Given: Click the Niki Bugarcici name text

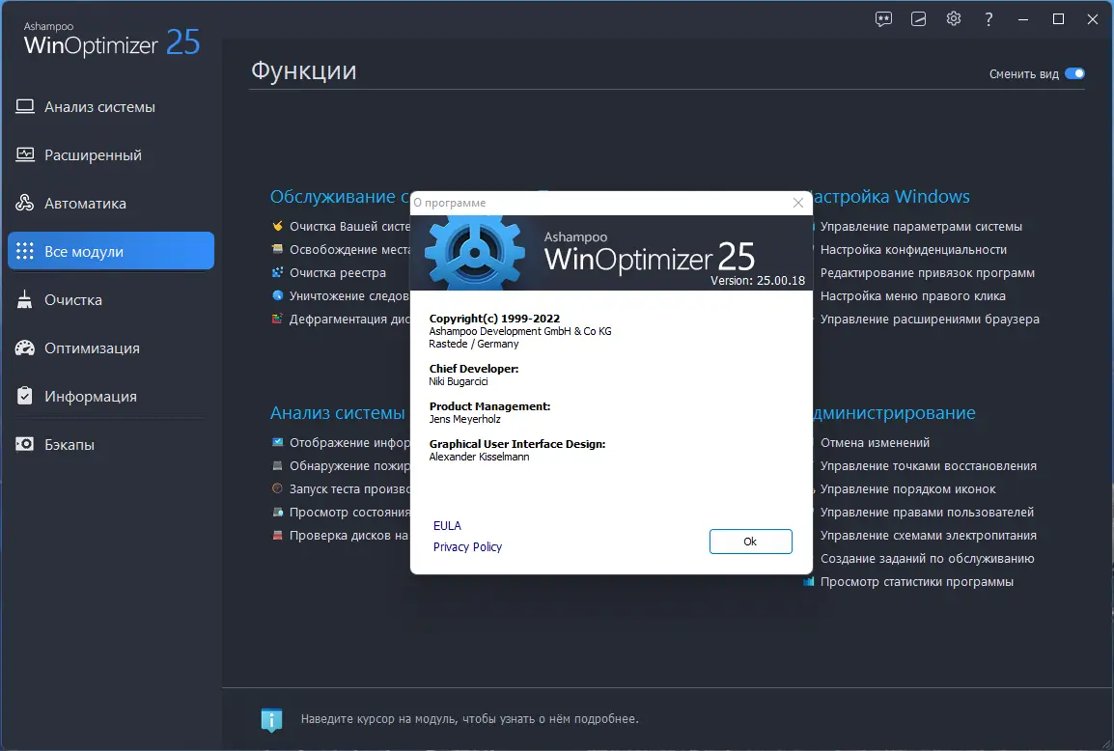Looking at the screenshot, I should coord(459,381).
